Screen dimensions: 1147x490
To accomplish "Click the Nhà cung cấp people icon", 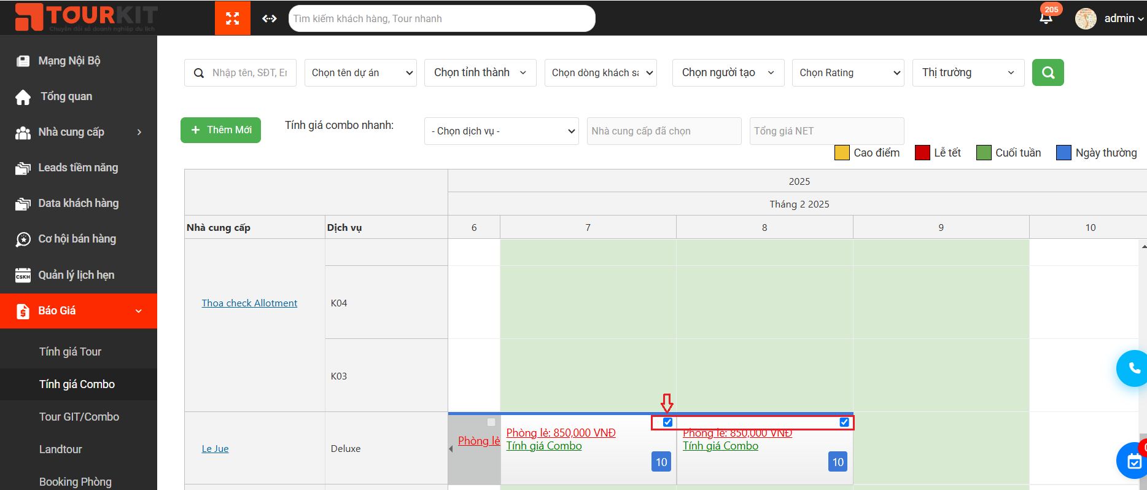I will point(23,133).
